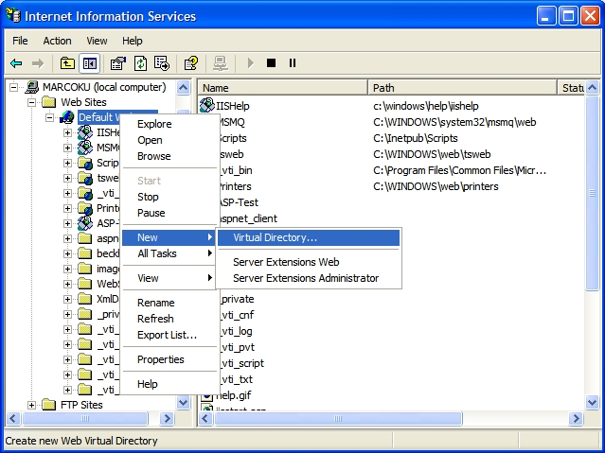The width and height of the screenshot is (605, 453).
Task: Click the Up one level folder icon
Action: (67, 63)
